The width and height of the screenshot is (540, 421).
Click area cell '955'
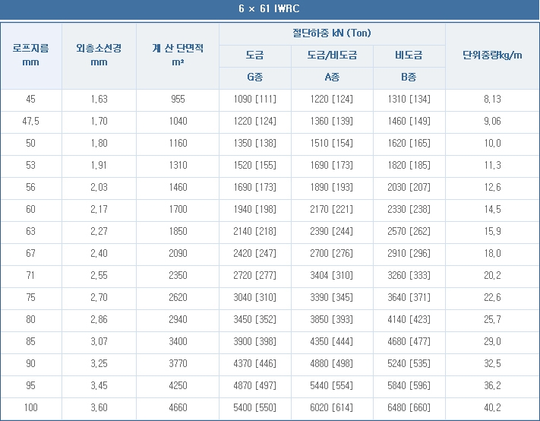(178, 100)
